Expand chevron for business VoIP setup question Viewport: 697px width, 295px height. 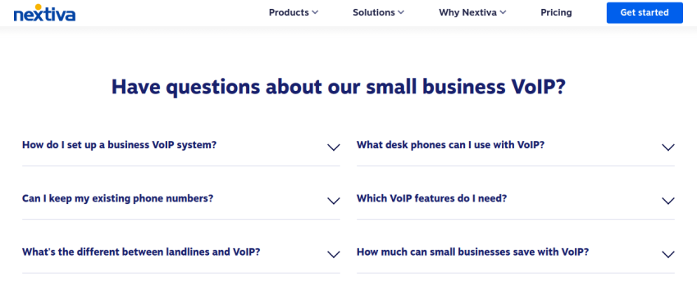(x=334, y=147)
